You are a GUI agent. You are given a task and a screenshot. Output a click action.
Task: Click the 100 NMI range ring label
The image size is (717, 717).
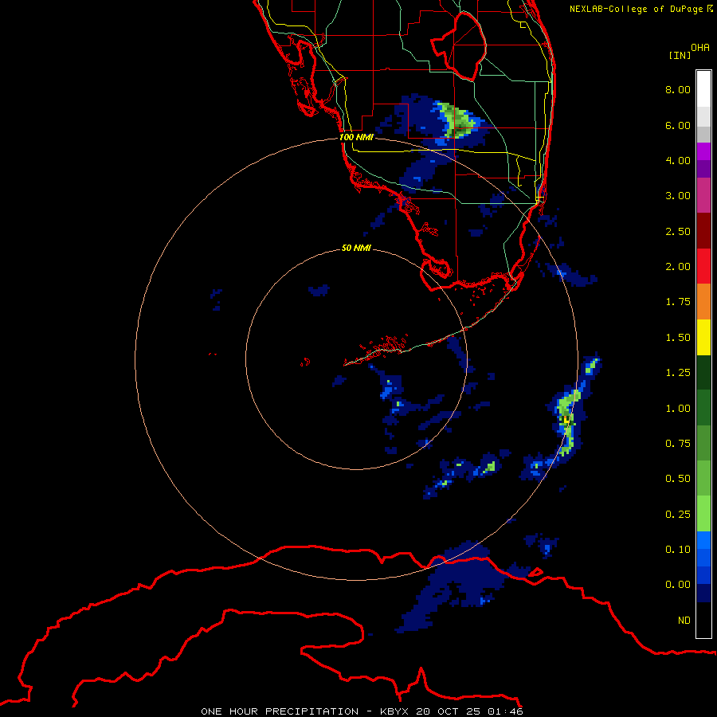click(356, 137)
